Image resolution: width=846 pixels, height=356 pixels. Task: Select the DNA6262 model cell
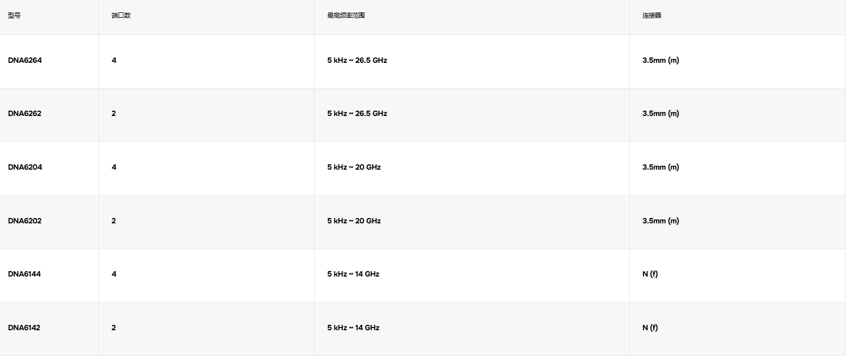25,113
